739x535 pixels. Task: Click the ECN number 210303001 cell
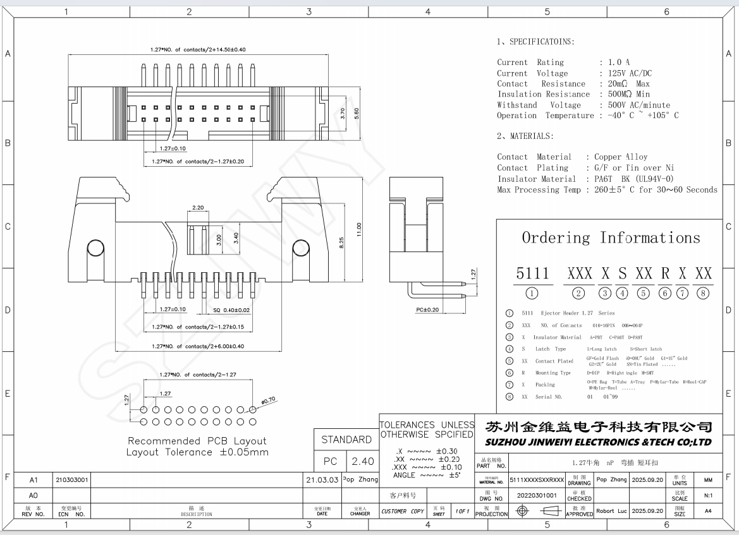72,480
